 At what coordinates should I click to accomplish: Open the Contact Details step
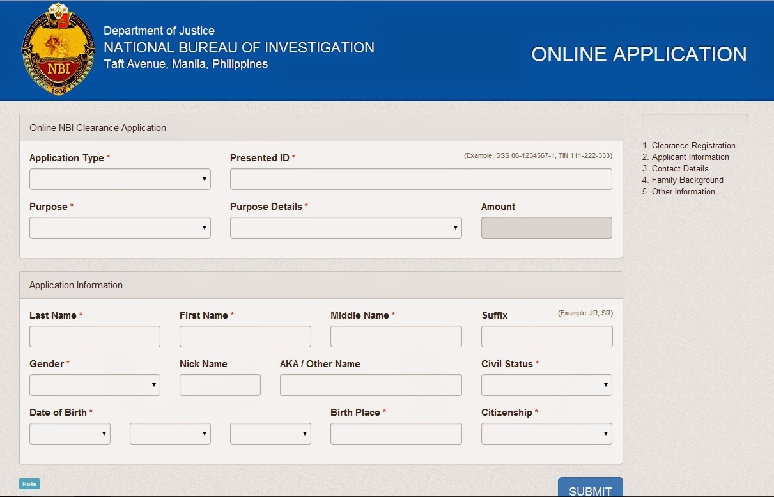click(679, 168)
